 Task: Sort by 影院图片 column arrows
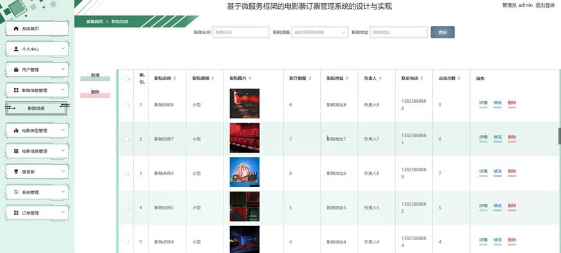(250, 78)
